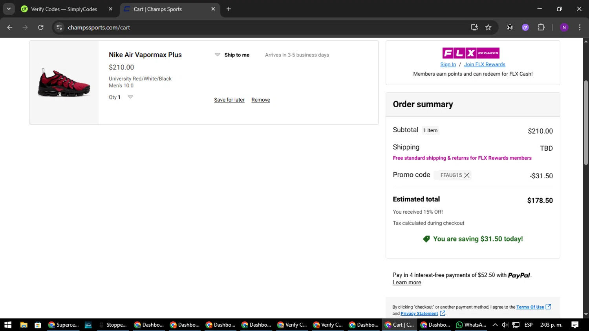Screen dimensions: 589x331
Task: Close the Verify Codes — SimplyCodes tab
Action: coord(110,9)
